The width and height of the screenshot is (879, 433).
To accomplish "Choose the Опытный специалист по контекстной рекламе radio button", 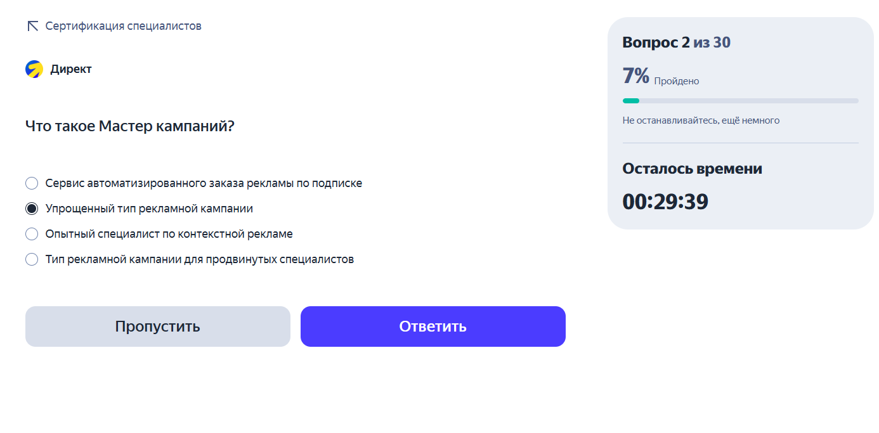I will pos(32,234).
